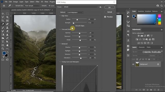
Task: Select the Eraser tool
Action: click(x=7, y=31)
